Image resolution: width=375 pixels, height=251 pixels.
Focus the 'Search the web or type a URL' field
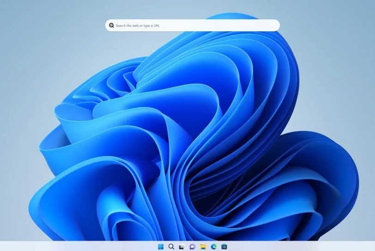point(193,25)
